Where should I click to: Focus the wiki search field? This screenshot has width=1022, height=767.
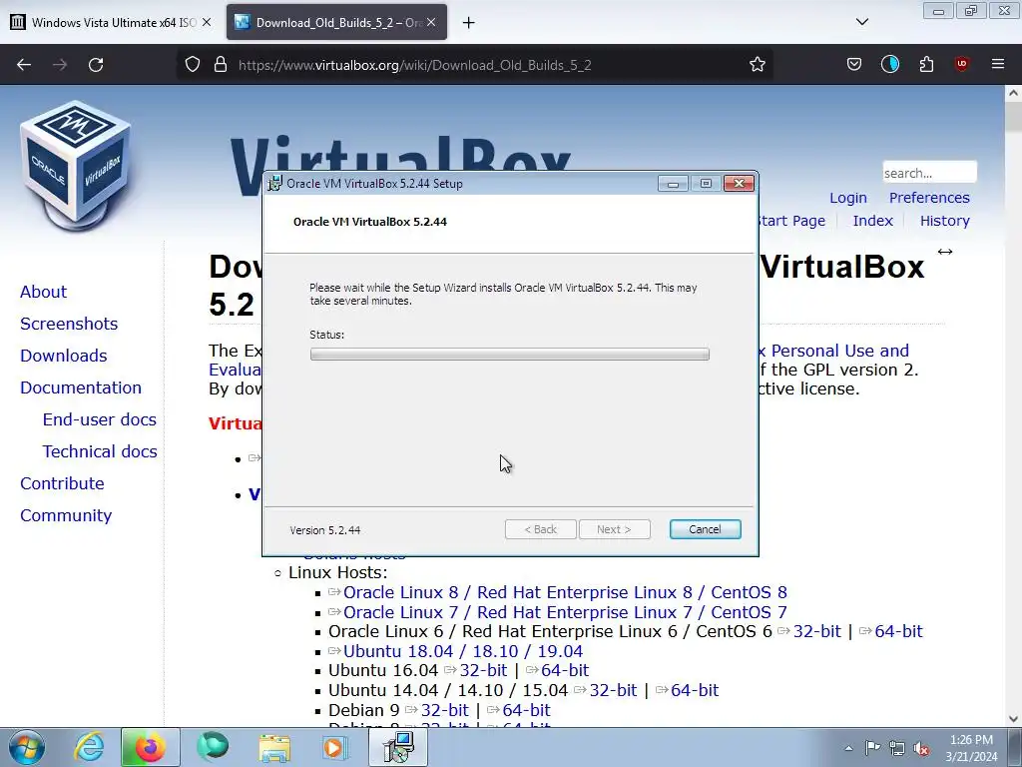929,173
